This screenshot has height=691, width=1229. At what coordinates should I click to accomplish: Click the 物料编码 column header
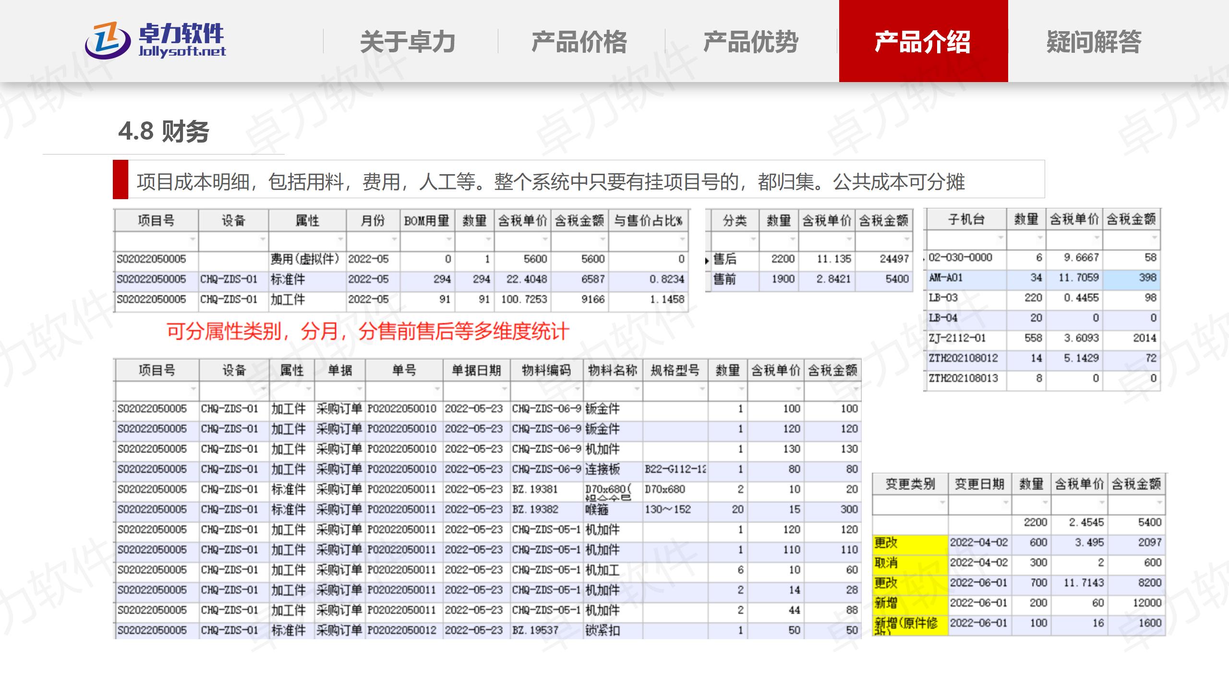(x=547, y=370)
